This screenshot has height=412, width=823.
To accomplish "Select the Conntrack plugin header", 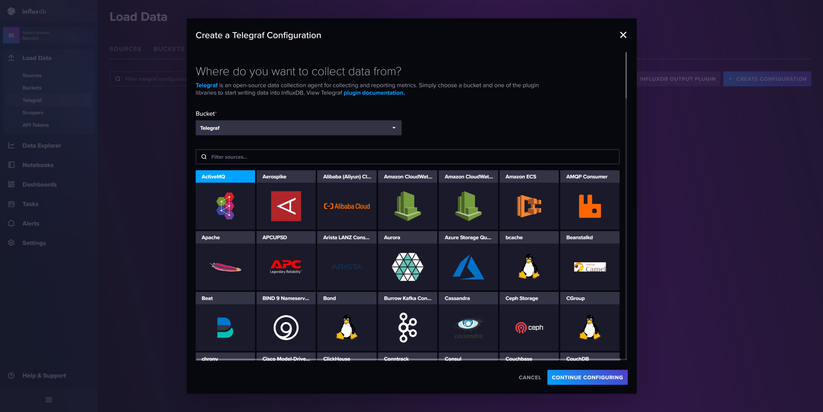I will point(407,357).
